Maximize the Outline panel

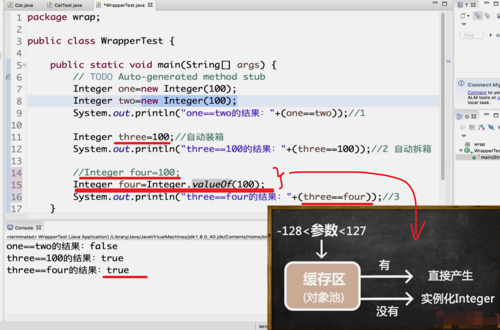(496, 115)
